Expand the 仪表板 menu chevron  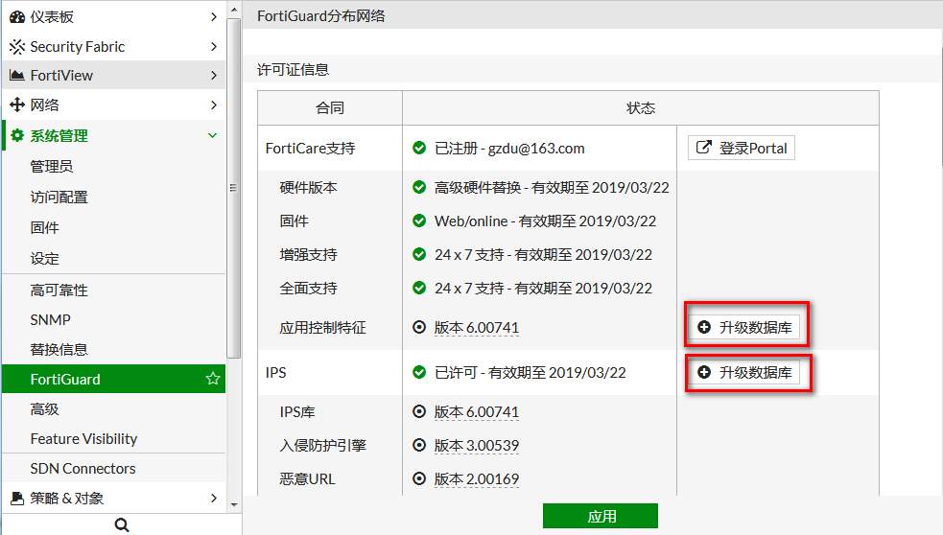click(213, 16)
